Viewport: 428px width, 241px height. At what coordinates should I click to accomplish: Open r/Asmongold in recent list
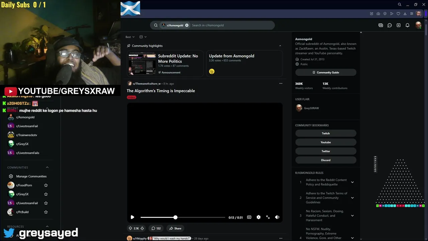pos(25,117)
